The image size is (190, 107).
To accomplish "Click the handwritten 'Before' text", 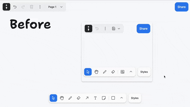I will pyautogui.click(x=30, y=24).
